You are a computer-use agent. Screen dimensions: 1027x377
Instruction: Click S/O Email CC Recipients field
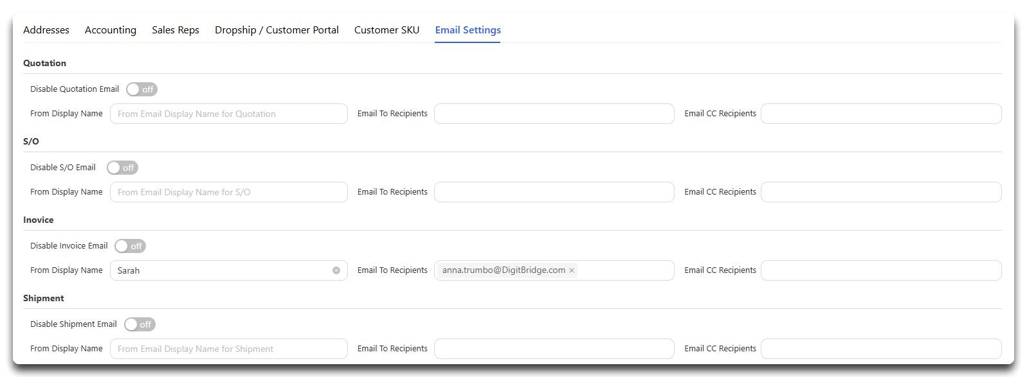tap(881, 192)
